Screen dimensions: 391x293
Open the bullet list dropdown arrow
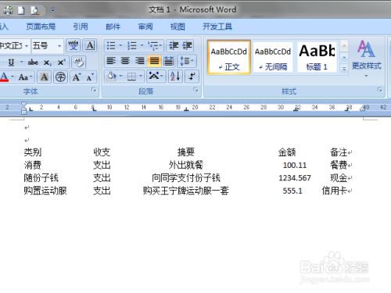(x=120, y=46)
